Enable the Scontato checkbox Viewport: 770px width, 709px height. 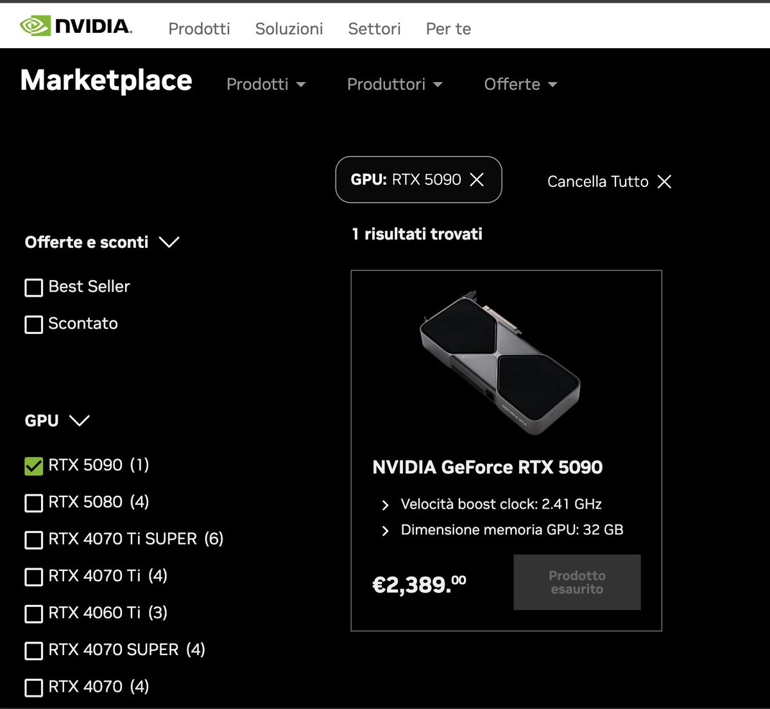(x=33, y=324)
